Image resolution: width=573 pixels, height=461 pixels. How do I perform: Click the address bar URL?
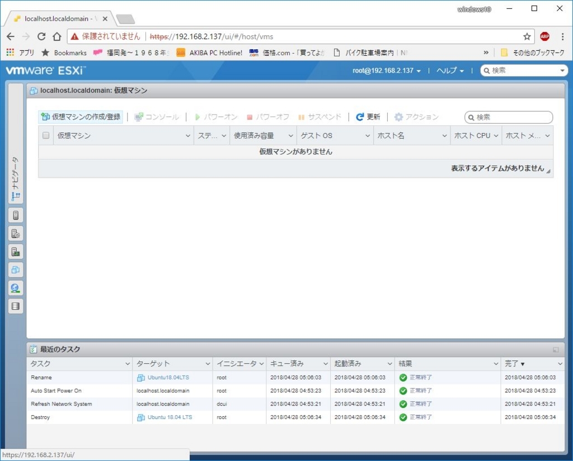point(212,36)
